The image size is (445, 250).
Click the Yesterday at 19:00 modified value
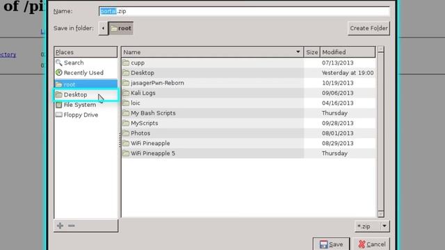[348, 72]
